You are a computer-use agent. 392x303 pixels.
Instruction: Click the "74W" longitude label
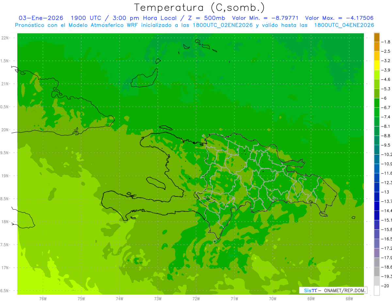120,298
